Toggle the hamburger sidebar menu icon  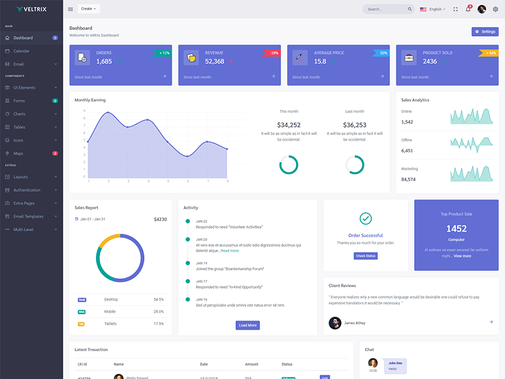click(x=71, y=9)
